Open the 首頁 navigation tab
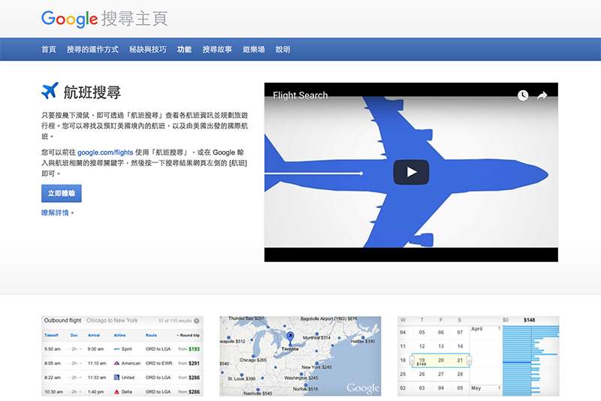 (x=49, y=50)
